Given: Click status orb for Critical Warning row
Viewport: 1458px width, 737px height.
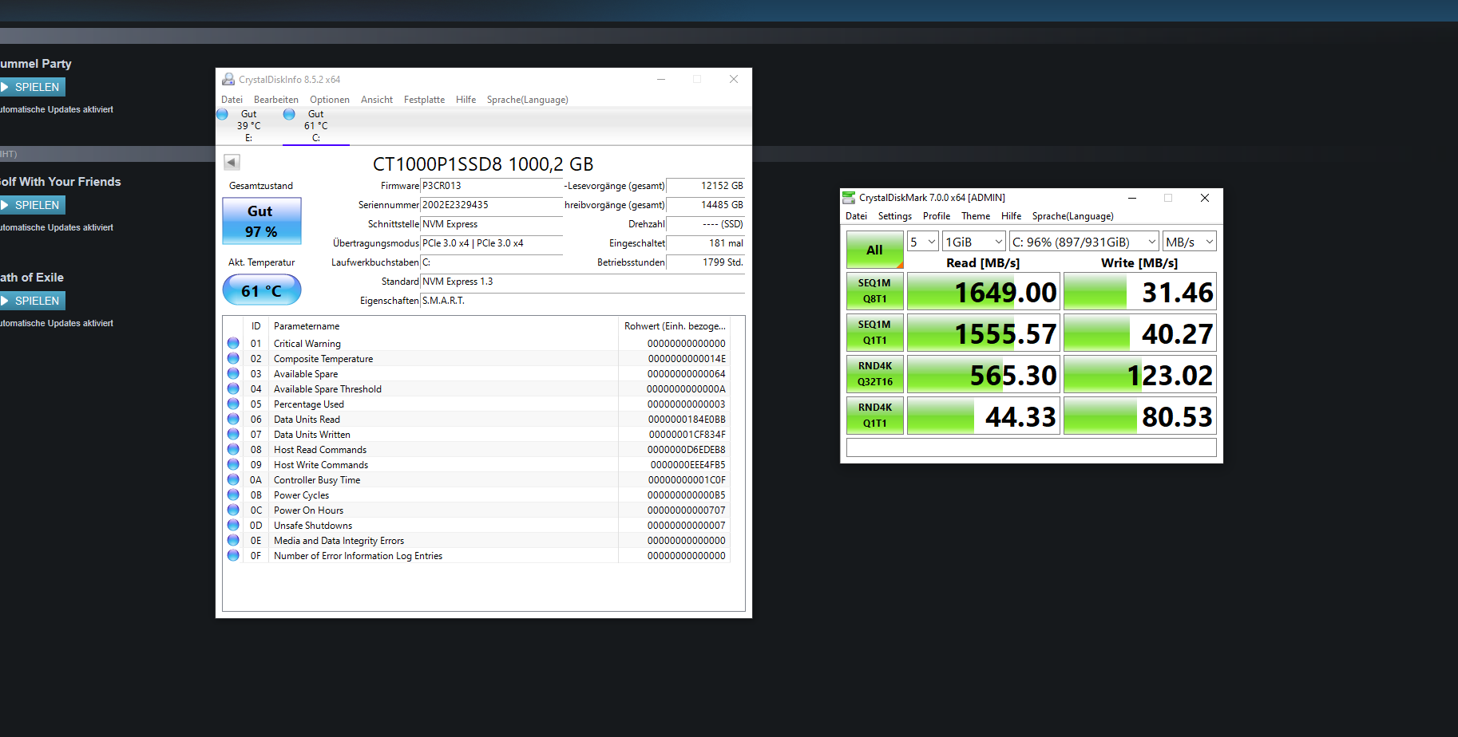Looking at the screenshot, I should (x=233, y=343).
